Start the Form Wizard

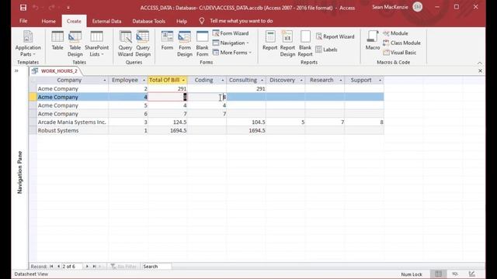coord(231,33)
